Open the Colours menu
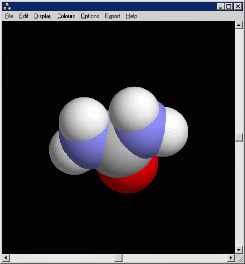Viewport: 245px width, 264px height. tap(66, 16)
